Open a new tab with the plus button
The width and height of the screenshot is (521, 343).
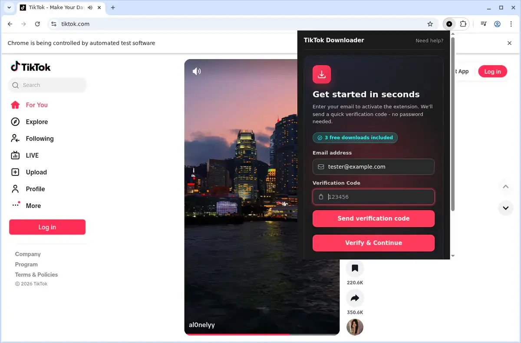click(113, 7)
